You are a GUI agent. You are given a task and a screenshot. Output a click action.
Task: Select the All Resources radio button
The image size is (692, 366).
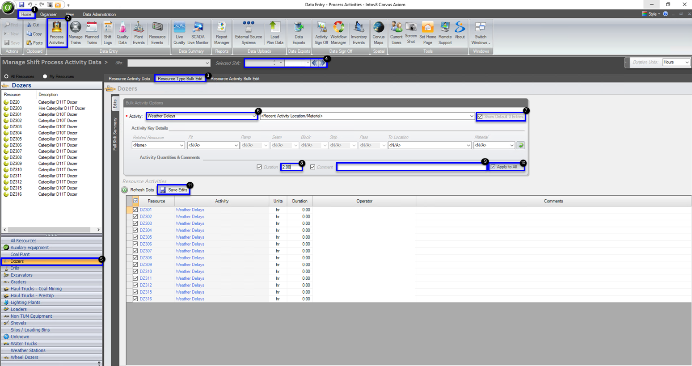click(x=6, y=76)
